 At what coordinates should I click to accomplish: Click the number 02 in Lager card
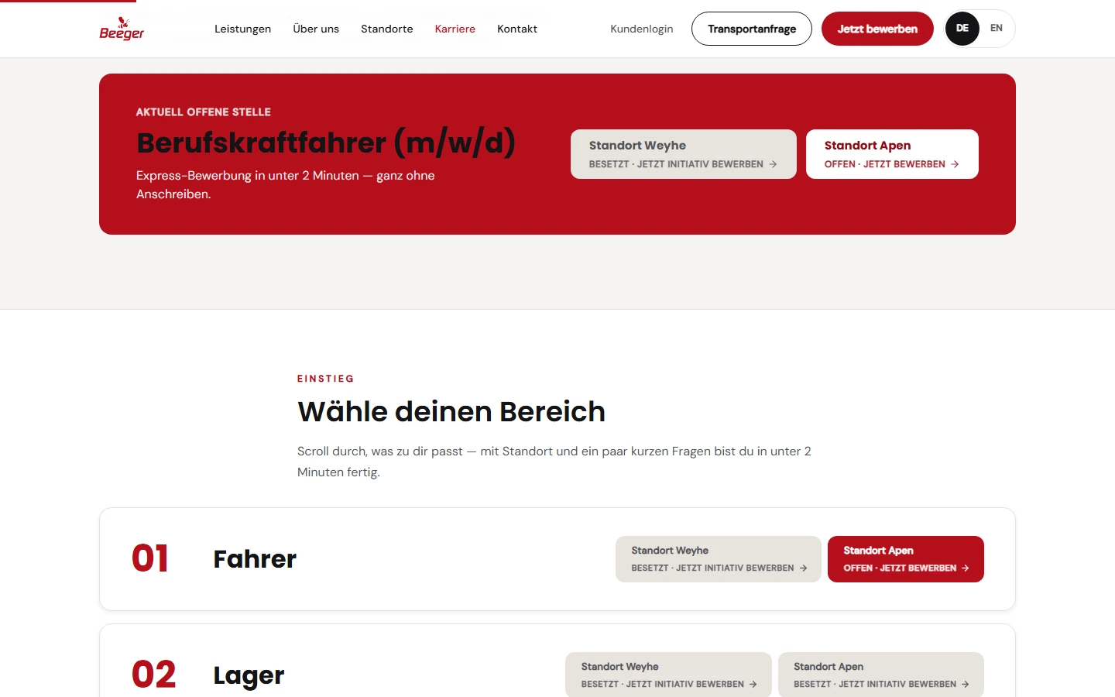pos(153,675)
